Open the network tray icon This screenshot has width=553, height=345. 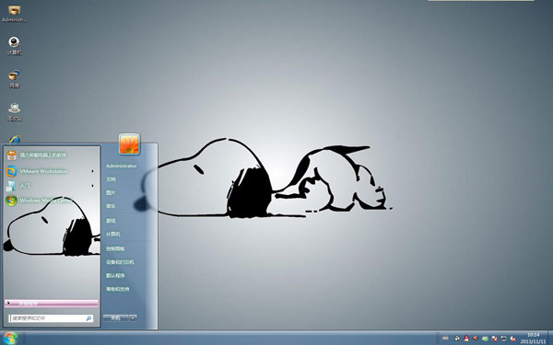pyautogui.click(x=503, y=339)
